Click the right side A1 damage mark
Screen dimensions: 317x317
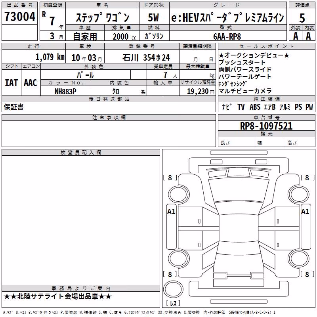(x=305, y=212)
